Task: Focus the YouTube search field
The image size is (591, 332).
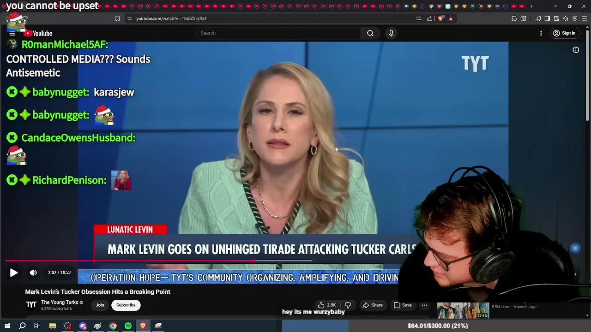Action: [x=278, y=33]
